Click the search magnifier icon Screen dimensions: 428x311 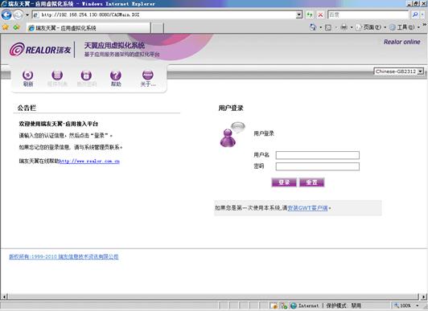tap(415, 14)
